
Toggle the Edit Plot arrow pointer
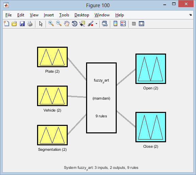click(x=41, y=24)
